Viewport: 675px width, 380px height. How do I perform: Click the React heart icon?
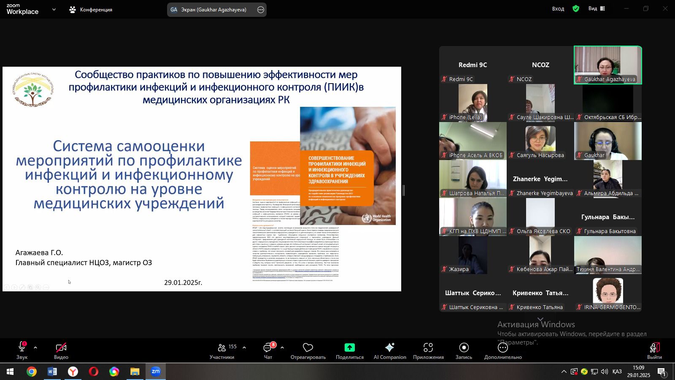[x=308, y=350]
